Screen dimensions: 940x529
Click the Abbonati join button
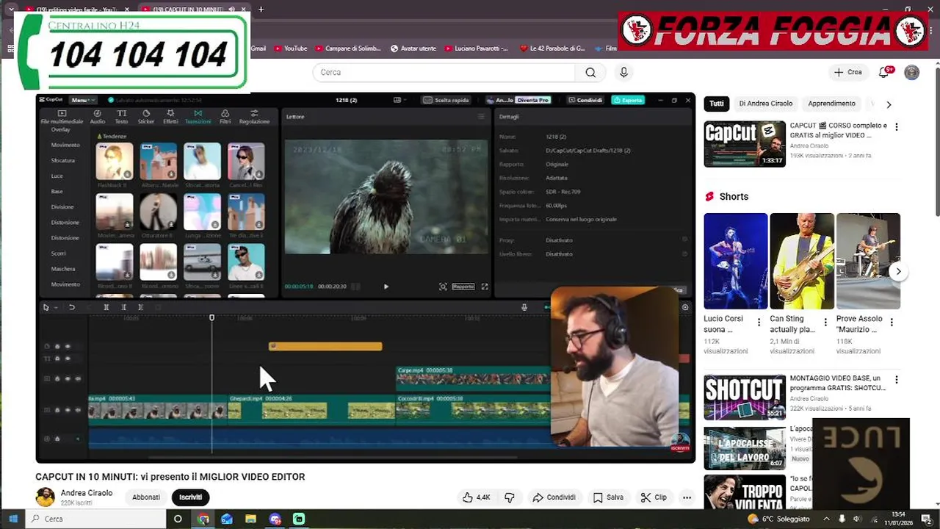[x=146, y=497]
